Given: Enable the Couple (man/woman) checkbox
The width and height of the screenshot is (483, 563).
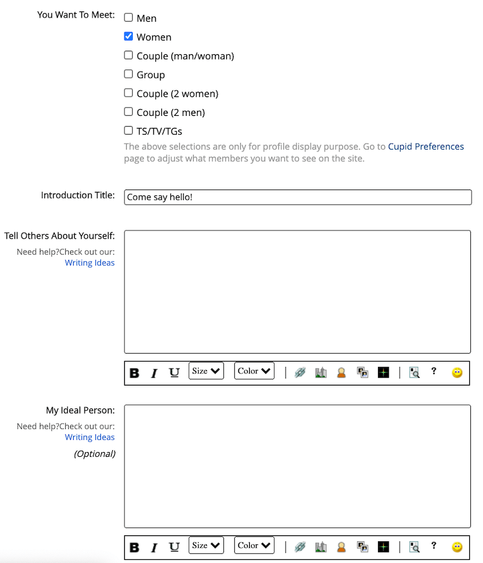Looking at the screenshot, I should tap(129, 56).
